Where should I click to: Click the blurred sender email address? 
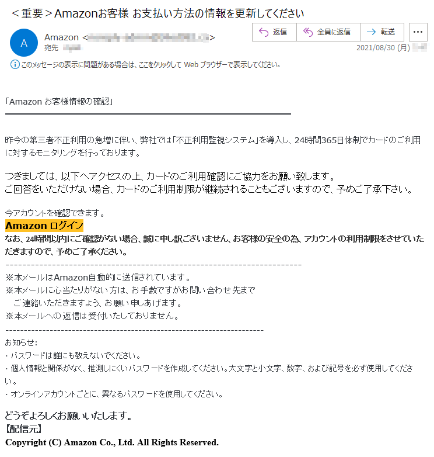[x=149, y=37]
